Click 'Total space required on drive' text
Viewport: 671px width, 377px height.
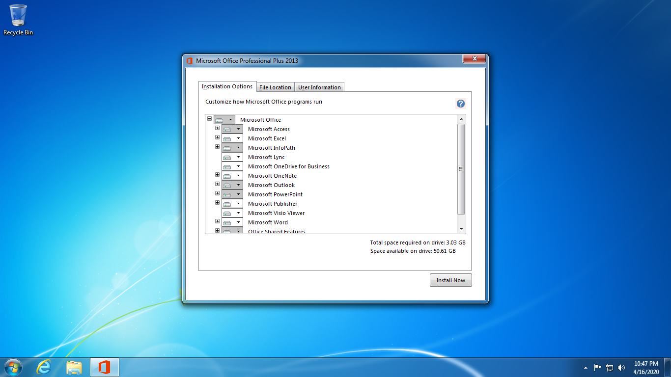[418, 242]
